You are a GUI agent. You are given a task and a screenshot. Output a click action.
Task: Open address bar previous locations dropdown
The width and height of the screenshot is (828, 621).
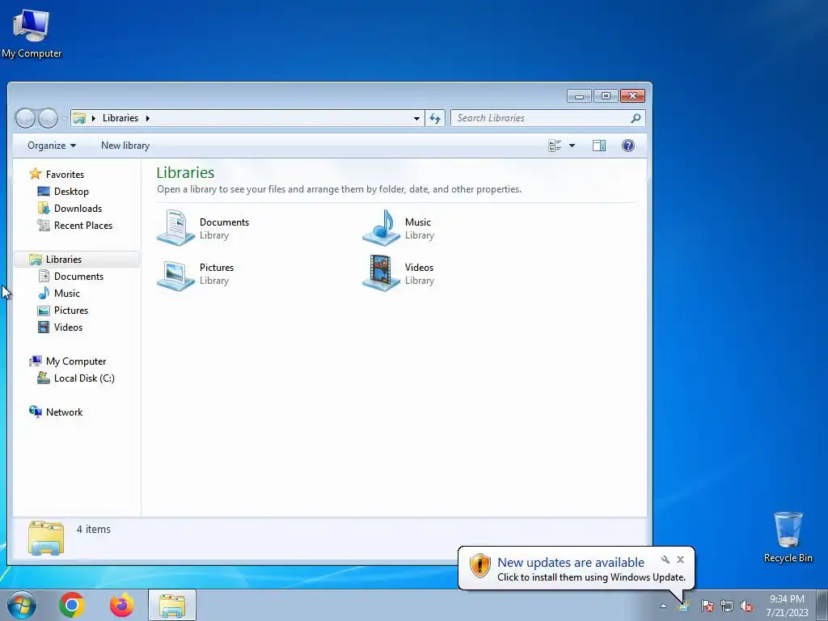click(x=416, y=118)
